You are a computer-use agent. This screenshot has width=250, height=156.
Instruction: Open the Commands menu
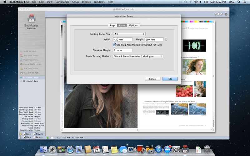pos(62,2)
